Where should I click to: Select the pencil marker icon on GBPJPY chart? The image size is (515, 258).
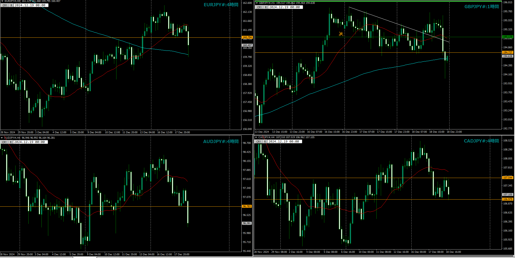pos(341,34)
